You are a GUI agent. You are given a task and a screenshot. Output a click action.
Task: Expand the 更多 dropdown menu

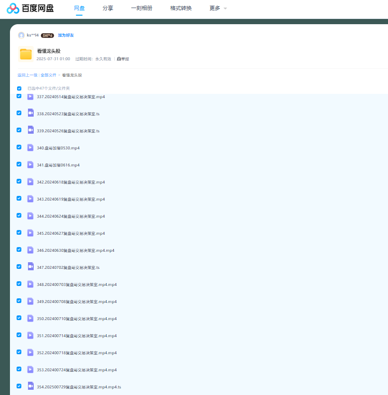pyautogui.click(x=218, y=9)
